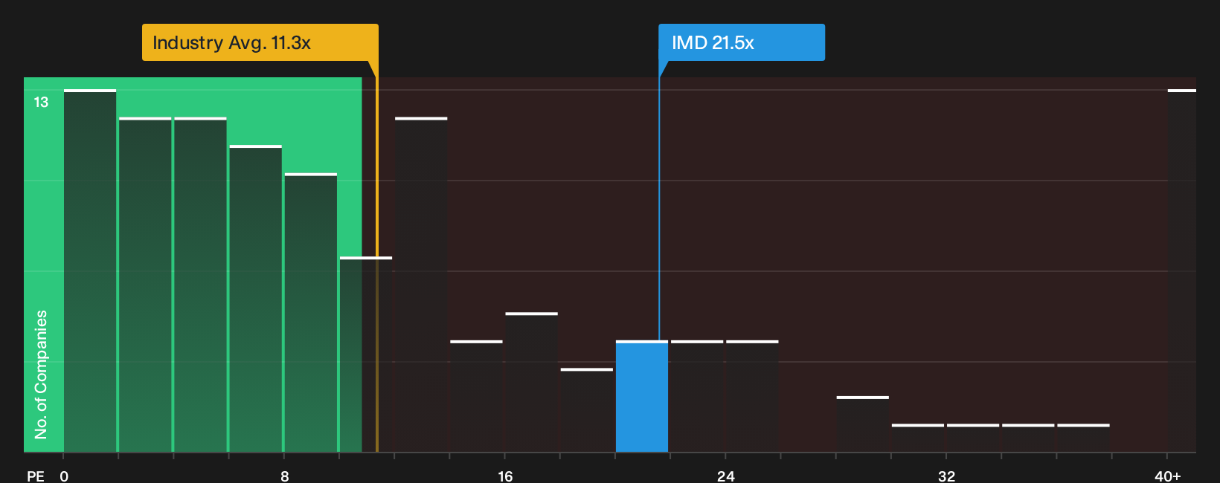Click the PE axis label
Viewport: 1220px width, 483px height.
point(36,476)
